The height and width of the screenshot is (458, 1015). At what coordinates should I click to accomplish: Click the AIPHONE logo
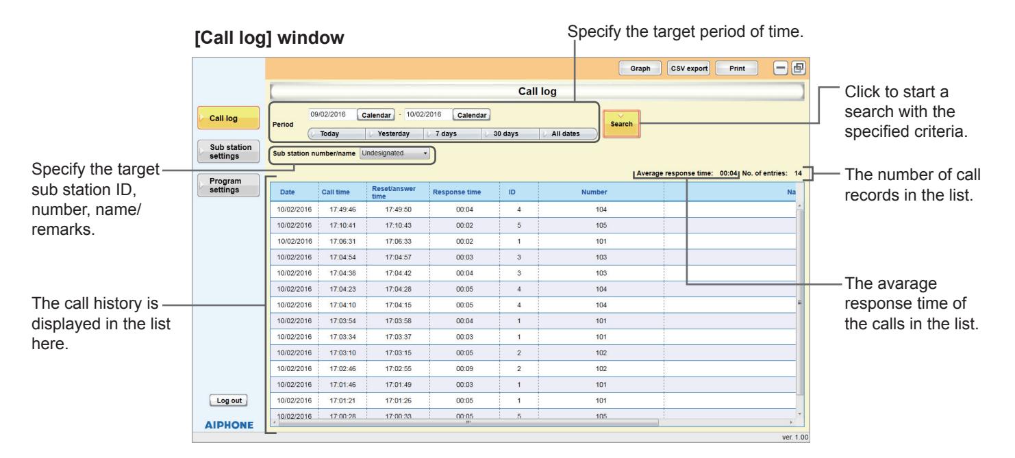230,424
